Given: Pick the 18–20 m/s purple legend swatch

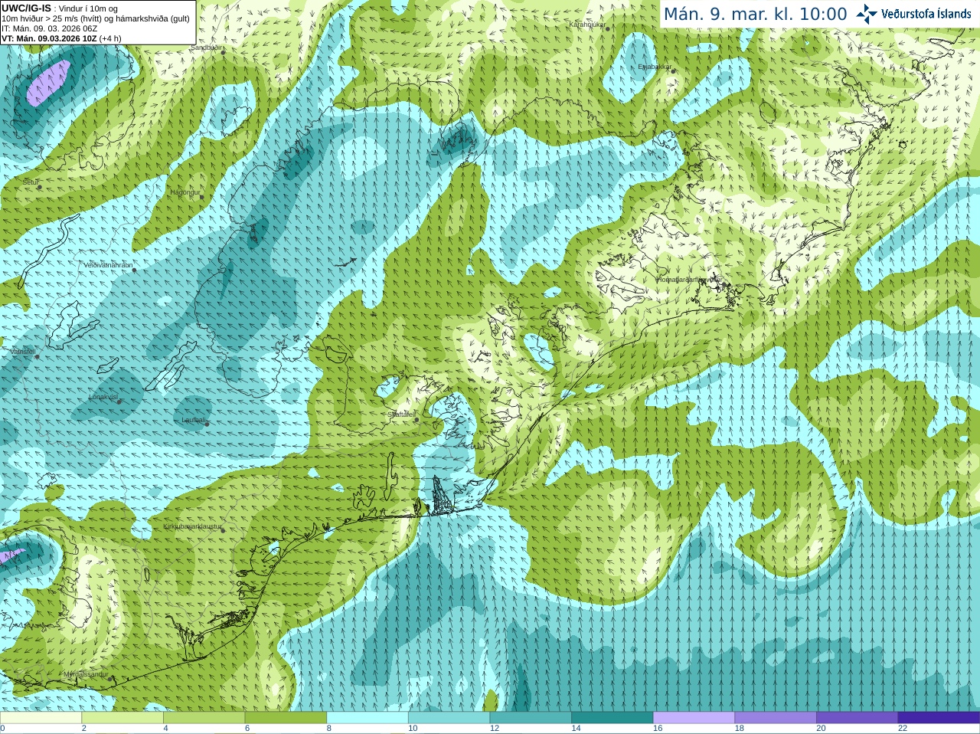Looking at the screenshot, I should coord(776,718).
